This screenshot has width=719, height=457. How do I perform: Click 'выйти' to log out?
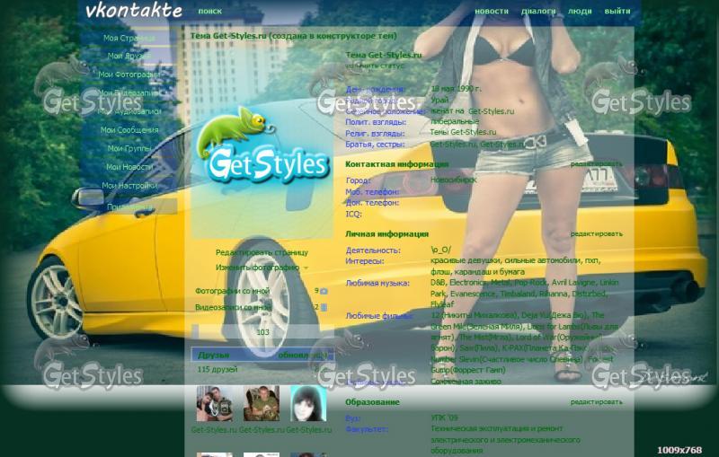(x=617, y=12)
